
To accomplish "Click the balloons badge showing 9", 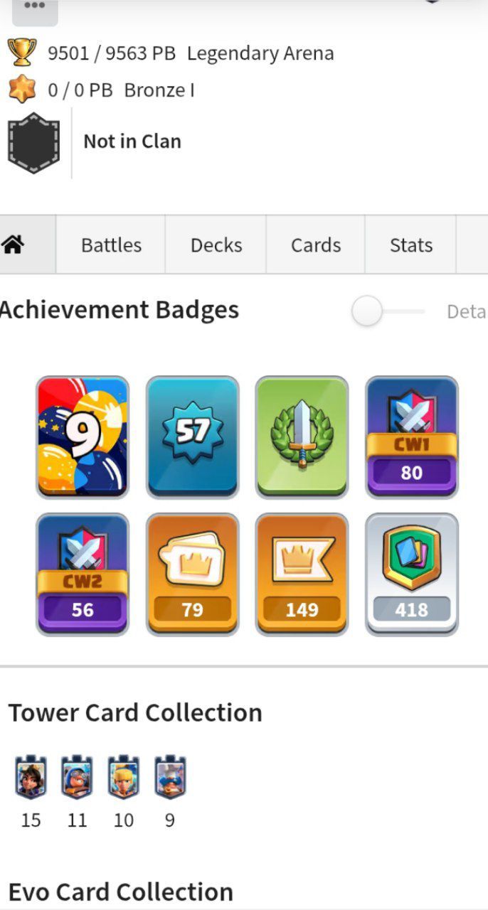I will click(83, 437).
